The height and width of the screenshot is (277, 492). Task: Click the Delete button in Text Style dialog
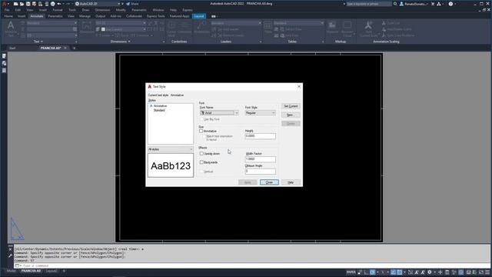[x=291, y=123]
